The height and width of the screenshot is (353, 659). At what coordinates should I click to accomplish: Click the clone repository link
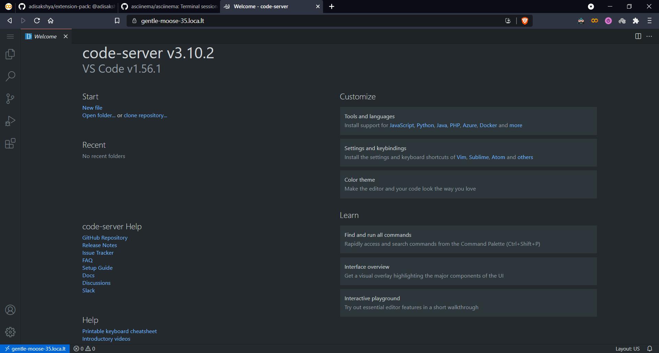click(x=145, y=115)
